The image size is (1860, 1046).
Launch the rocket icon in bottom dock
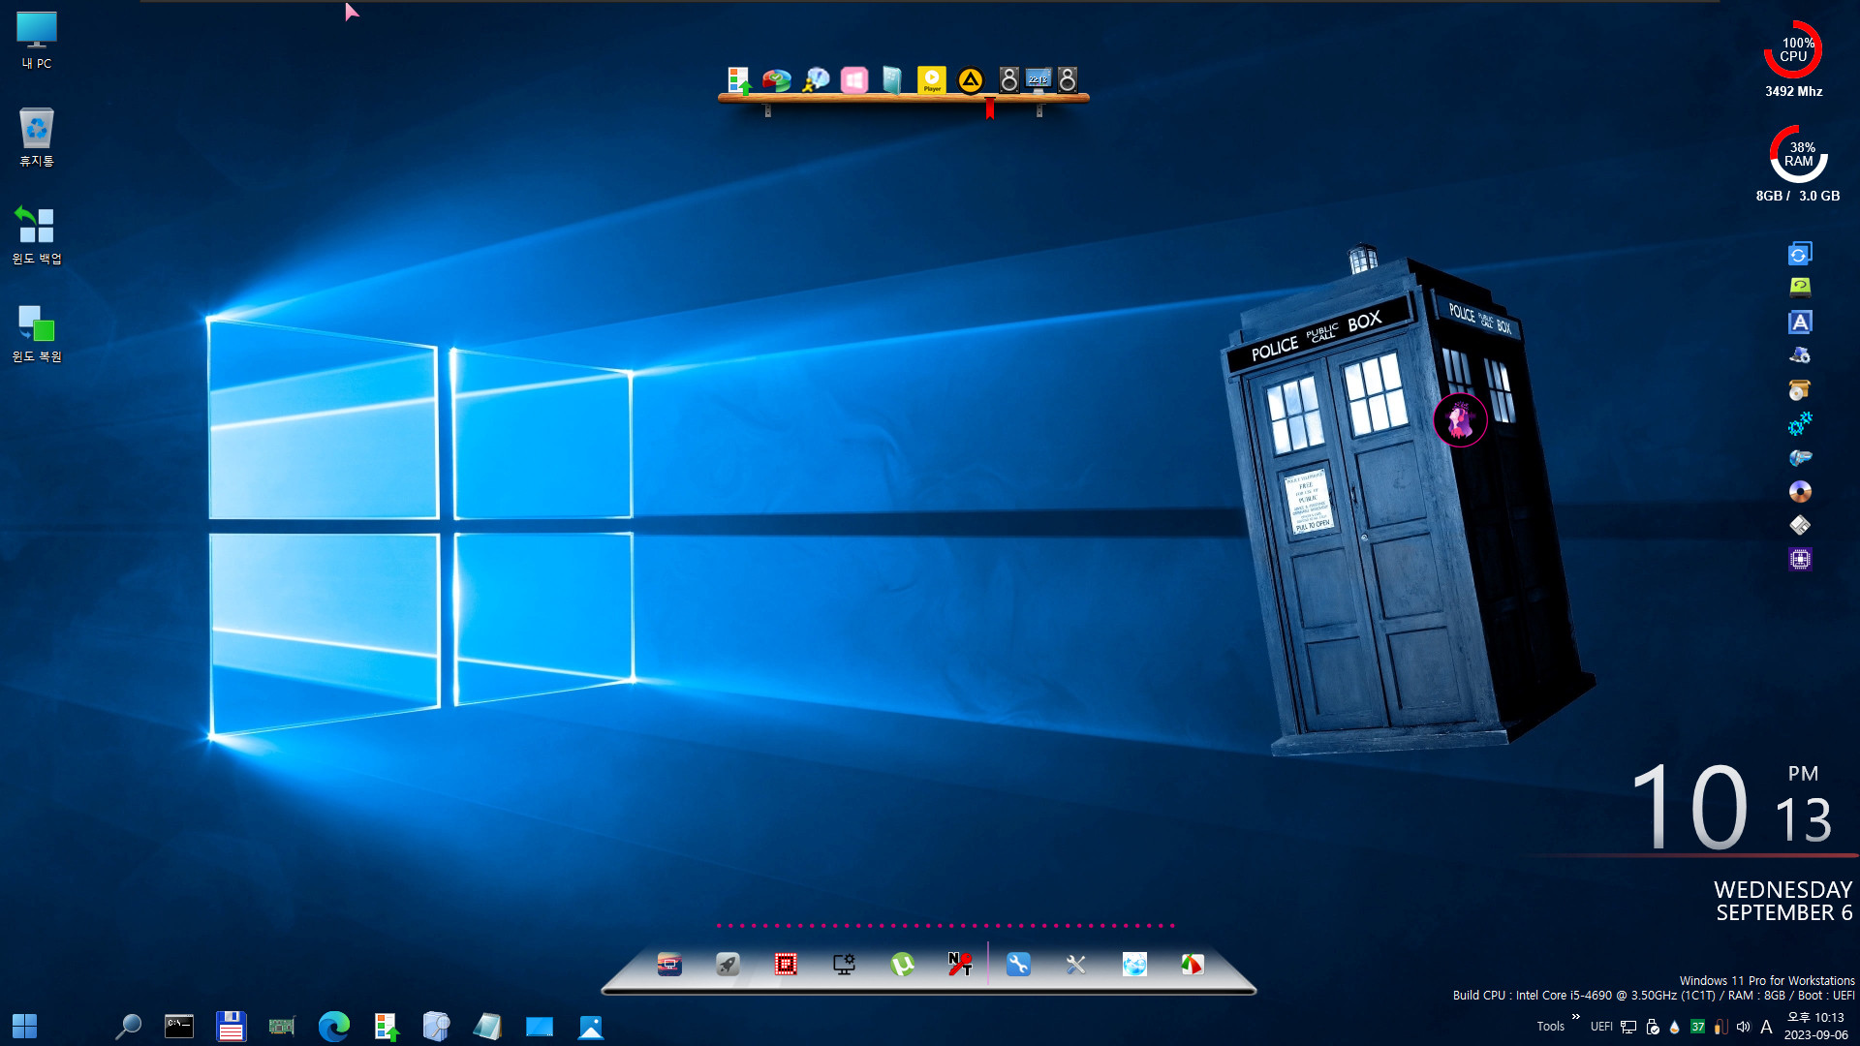click(x=728, y=965)
